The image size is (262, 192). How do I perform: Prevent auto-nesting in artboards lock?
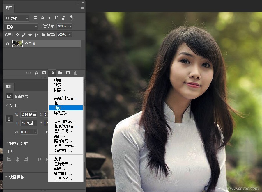coord(37,35)
